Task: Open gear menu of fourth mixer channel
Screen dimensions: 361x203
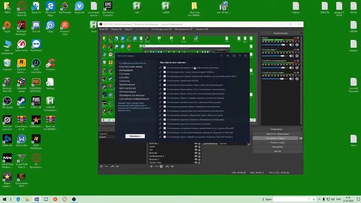Action: pyautogui.click(x=297, y=79)
